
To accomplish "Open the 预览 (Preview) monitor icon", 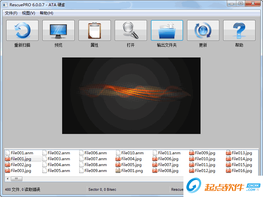I will [58, 30].
